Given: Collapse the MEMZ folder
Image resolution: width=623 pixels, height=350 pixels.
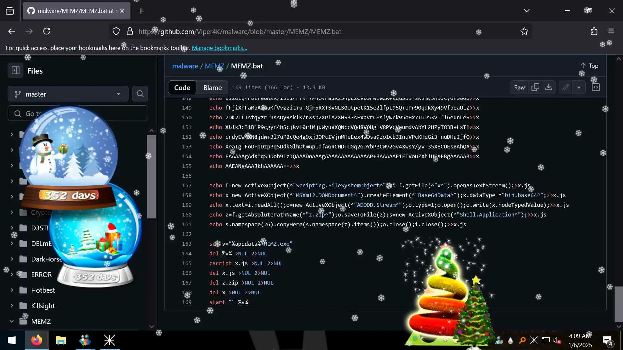Looking at the screenshot, I should 12,321.
